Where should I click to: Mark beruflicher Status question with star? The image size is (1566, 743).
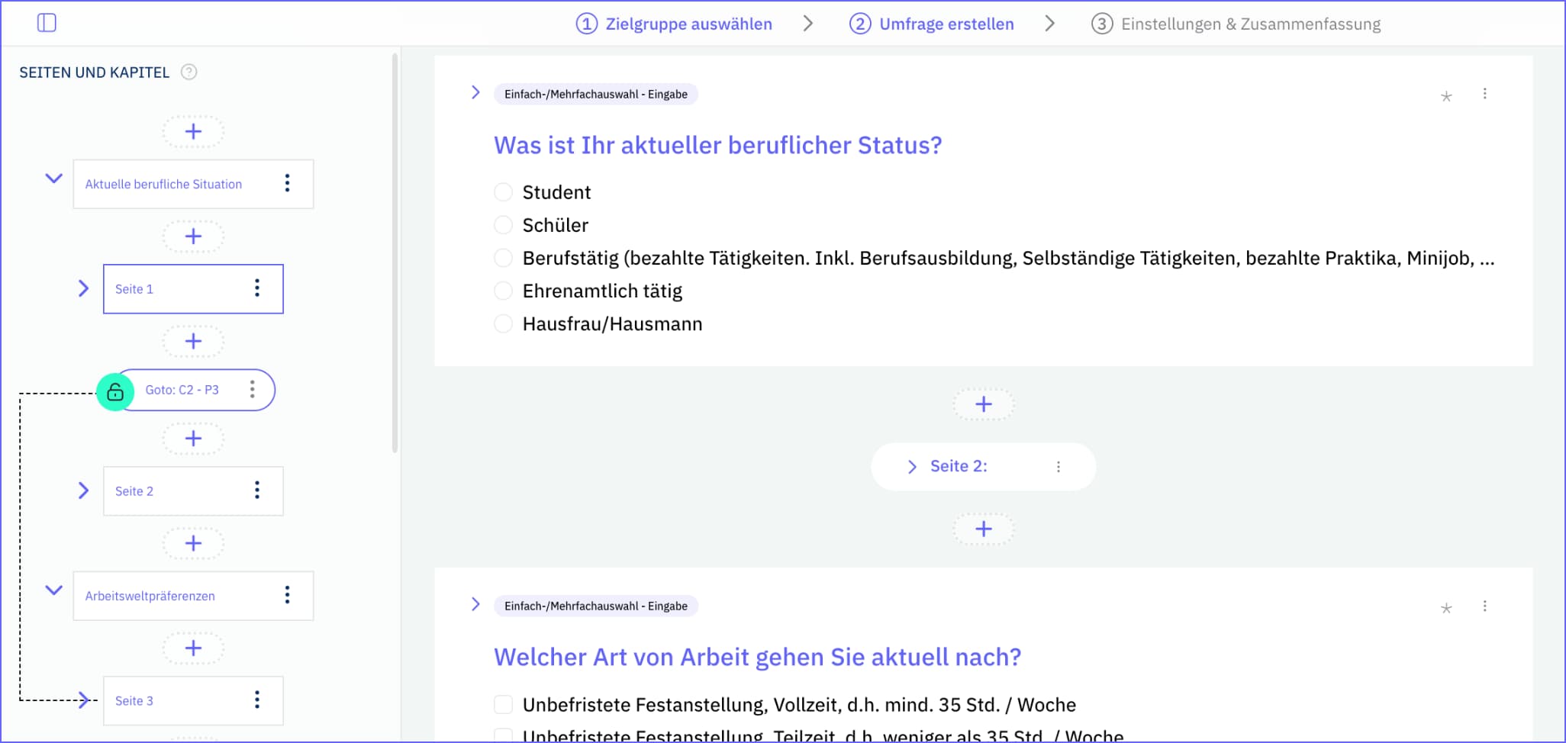pyautogui.click(x=1446, y=96)
